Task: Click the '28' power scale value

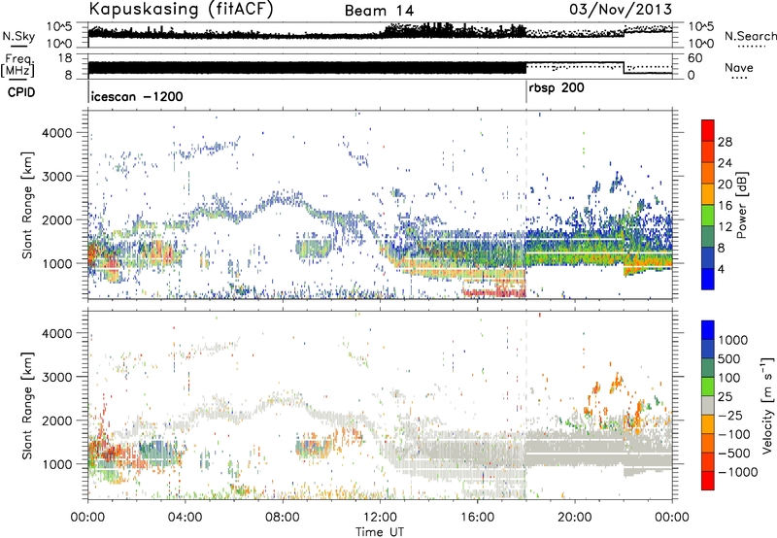Action: tap(725, 142)
